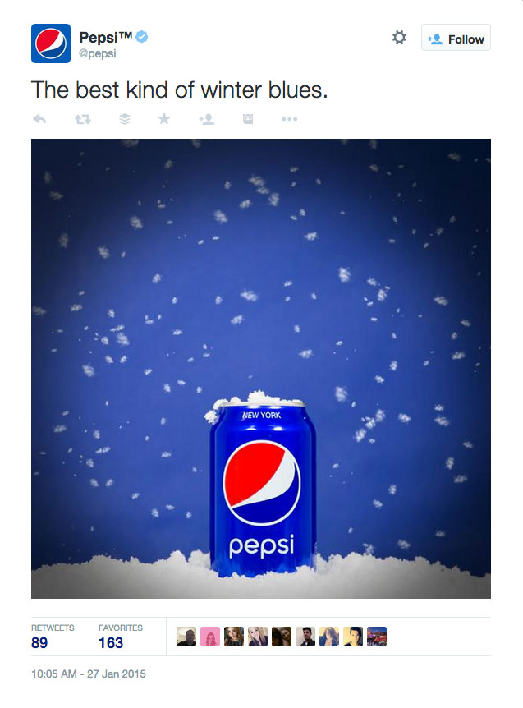Screen dimensions: 523x708
Task: Open the 10:05 AM - 27 Jan 2015 timestamp
Action: pos(89,674)
